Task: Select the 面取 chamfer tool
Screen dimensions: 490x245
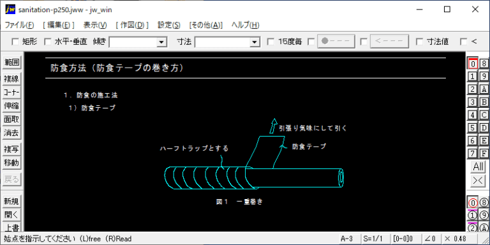Action: click(x=11, y=119)
